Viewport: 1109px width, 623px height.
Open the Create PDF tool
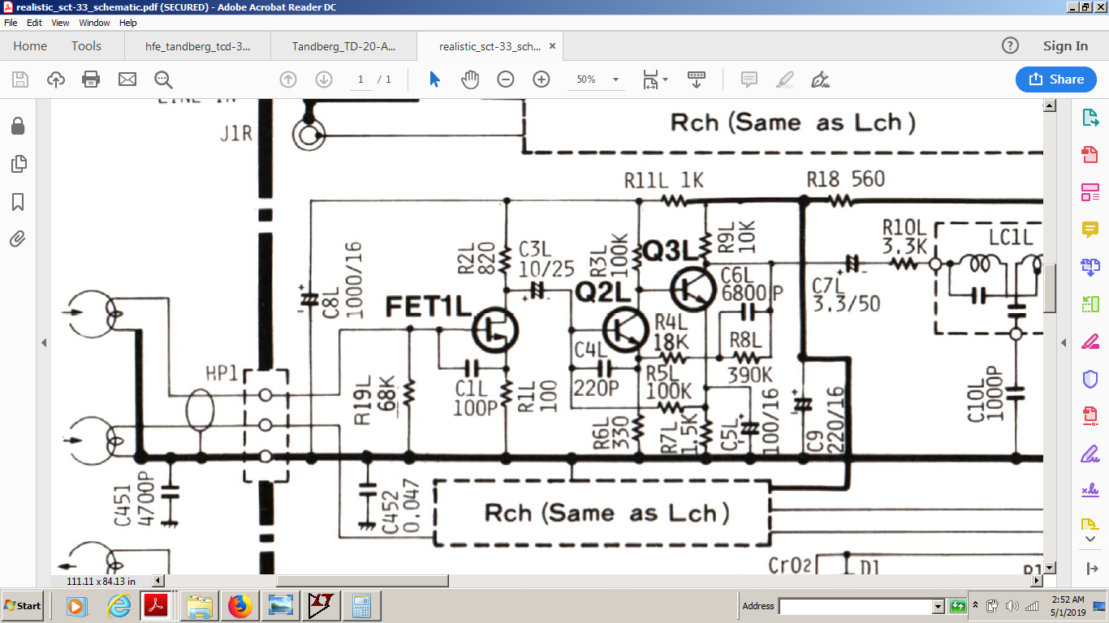tap(1090, 155)
